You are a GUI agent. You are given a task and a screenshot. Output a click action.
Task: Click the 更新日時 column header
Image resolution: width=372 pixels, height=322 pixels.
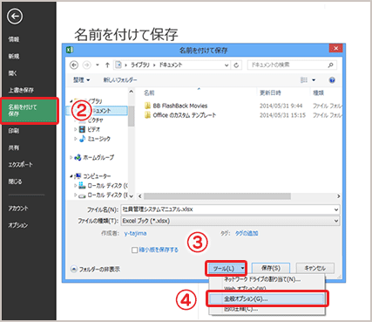coord(270,92)
